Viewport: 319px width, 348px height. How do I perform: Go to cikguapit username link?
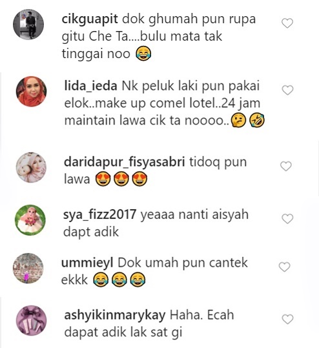coord(90,19)
